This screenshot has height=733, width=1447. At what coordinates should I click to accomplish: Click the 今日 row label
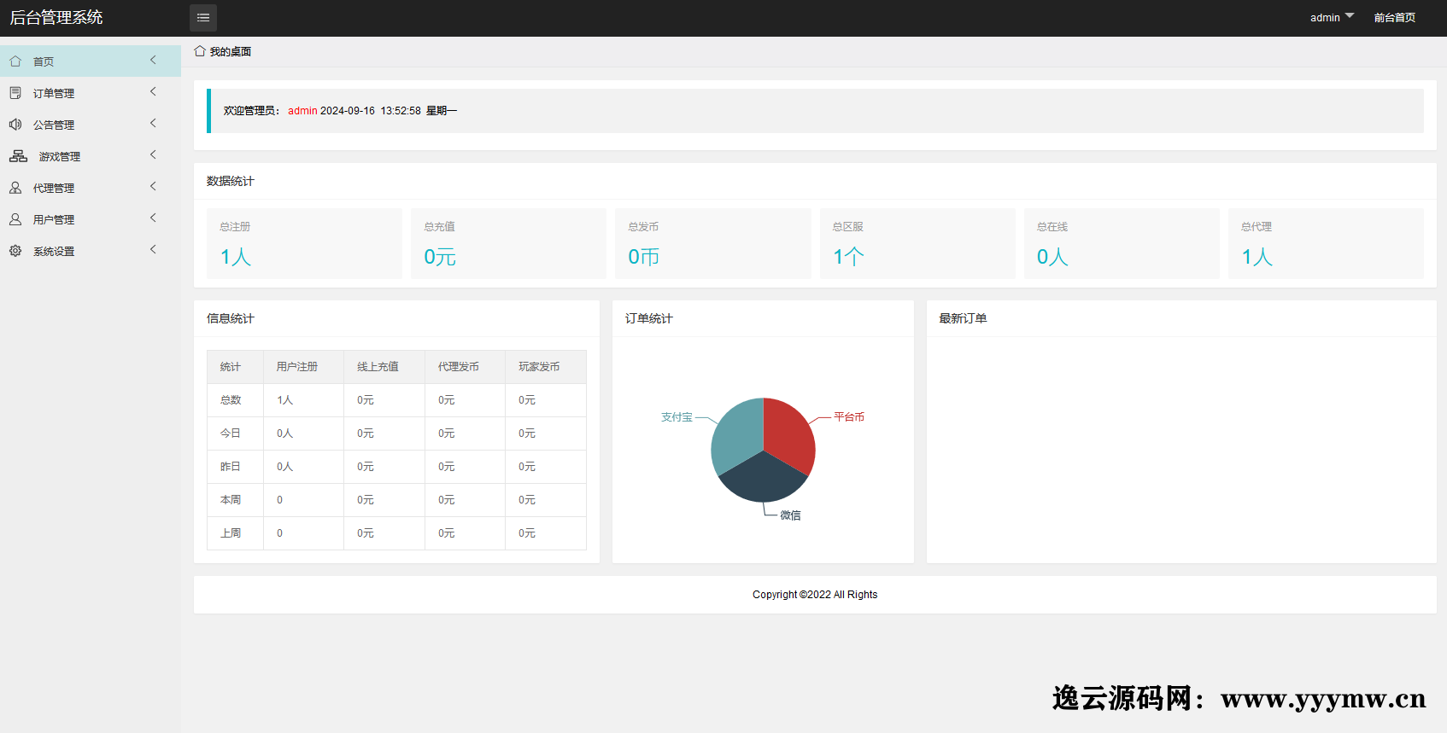pyautogui.click(x=231, y=433)
